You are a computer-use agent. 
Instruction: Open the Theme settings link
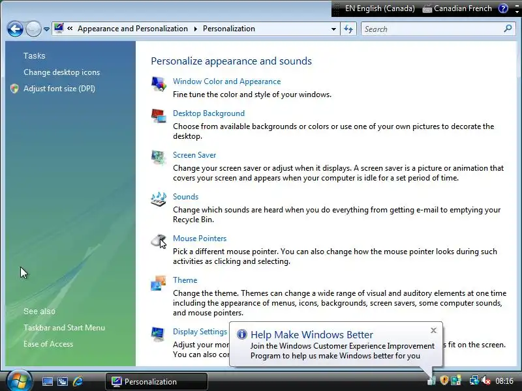[185, 280]
